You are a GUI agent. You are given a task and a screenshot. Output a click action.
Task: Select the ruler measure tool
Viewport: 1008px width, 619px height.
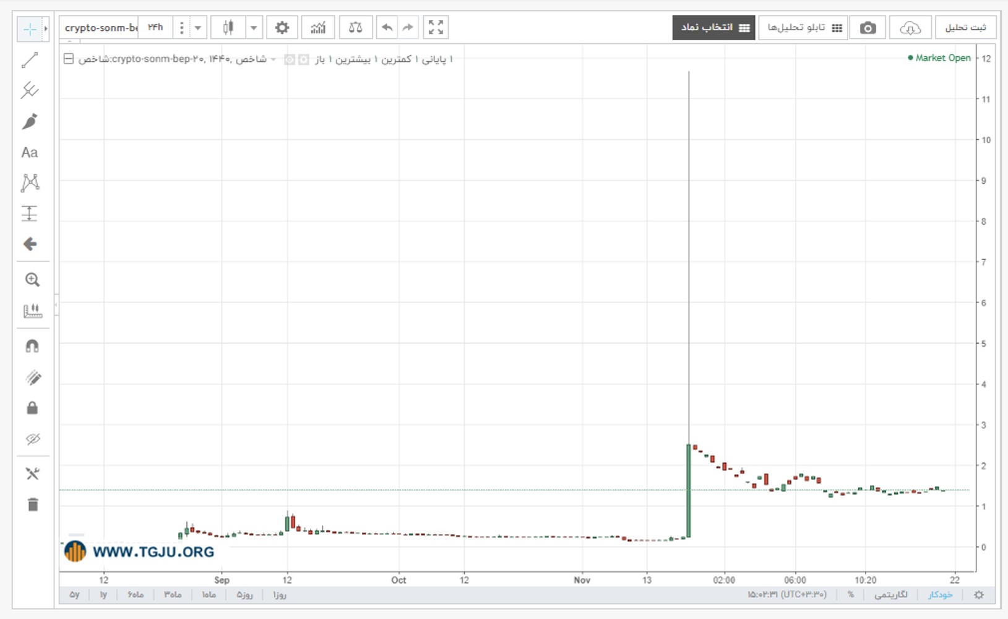pyautogui.click(x=32, y=311)
